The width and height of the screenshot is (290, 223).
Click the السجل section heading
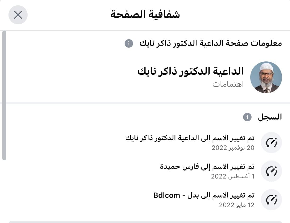coord(270,117)
